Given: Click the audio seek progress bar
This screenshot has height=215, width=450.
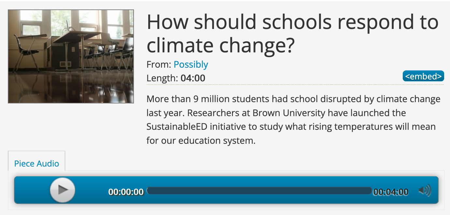Looking at the screenshot, I should click(259, 191).
